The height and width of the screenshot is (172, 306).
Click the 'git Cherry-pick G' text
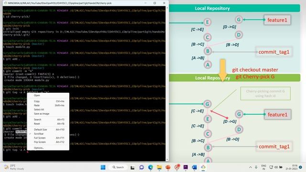255,76
